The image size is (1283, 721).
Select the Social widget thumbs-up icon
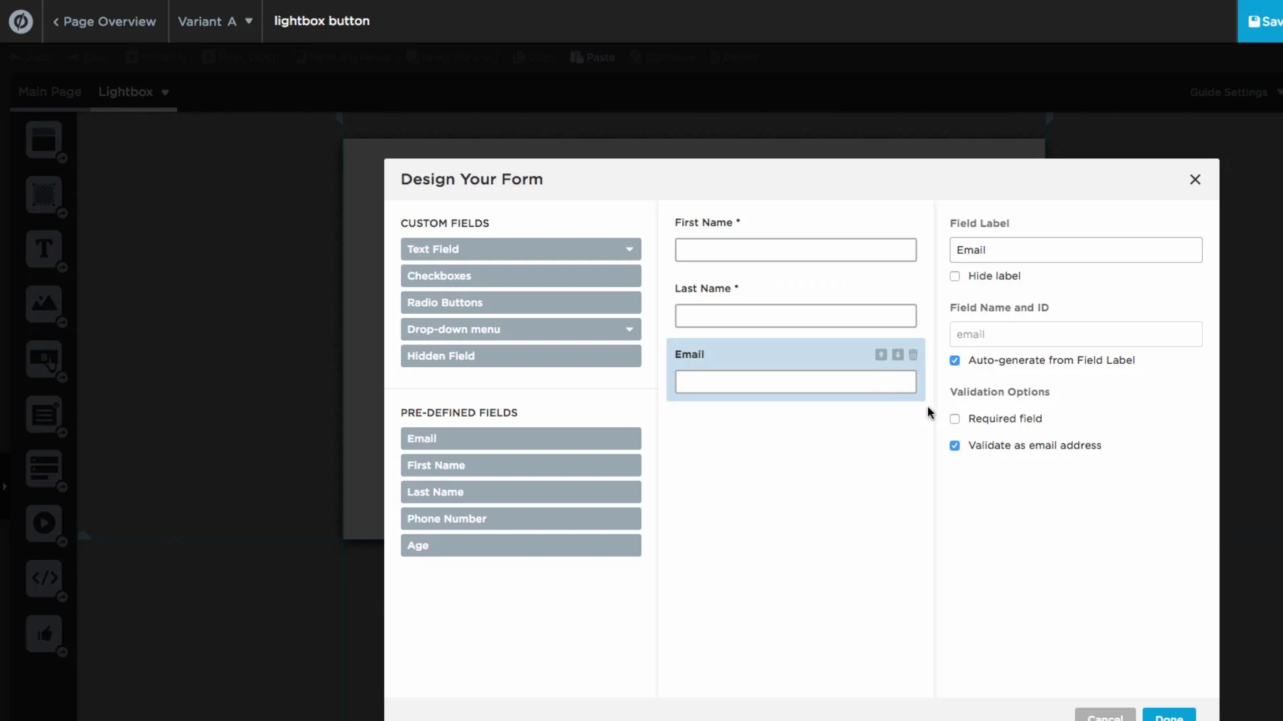(x=44, y=634)
